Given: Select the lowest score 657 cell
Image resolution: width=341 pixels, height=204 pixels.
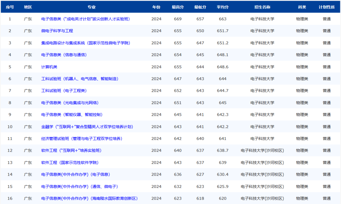Looking at the screenshot, I should click(200, 19).
